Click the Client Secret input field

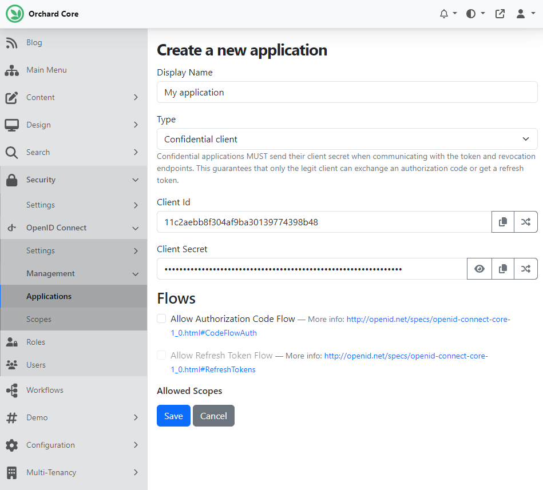point(312,269)
